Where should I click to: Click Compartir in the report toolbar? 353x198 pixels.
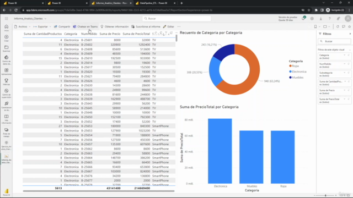(62, 26)
